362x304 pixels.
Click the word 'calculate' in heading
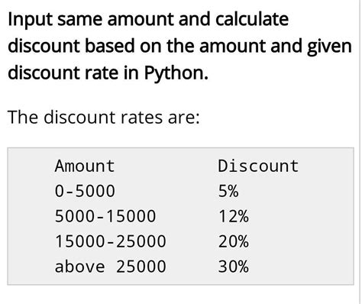pyautogui.click(x=252, y=19)
